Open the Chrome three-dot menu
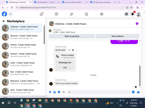 [142, 8]
